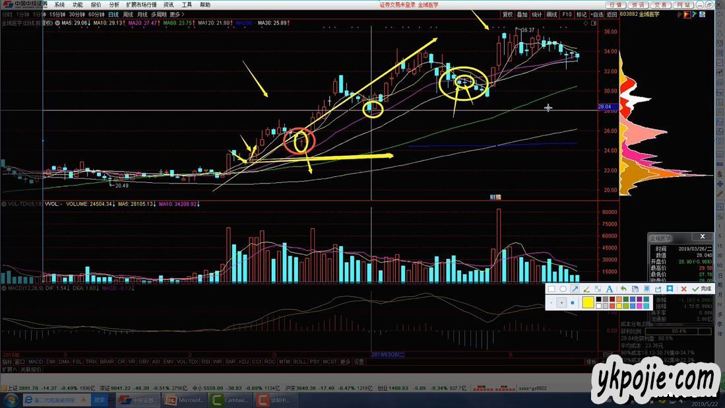Expand the 更多 period options
Image resolution: width=725 pixels, height=408 pixels.
pos(176,14)
